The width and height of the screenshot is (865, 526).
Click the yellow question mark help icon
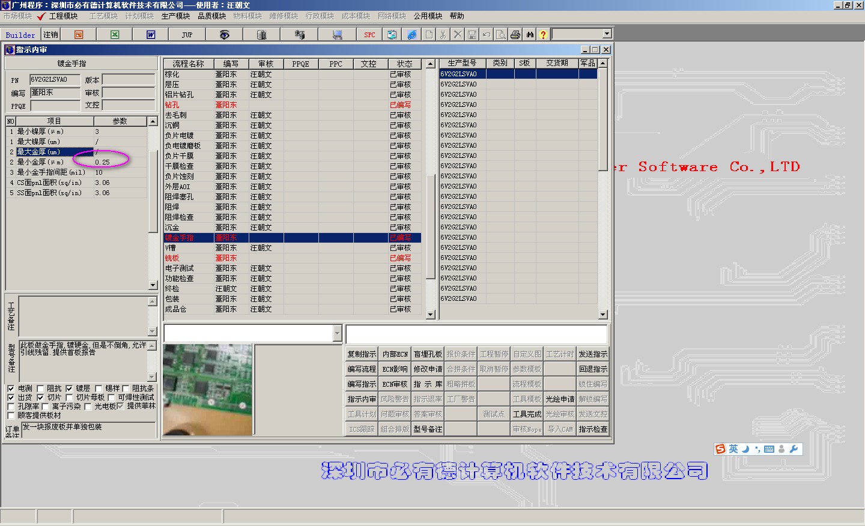click(543, 35)
